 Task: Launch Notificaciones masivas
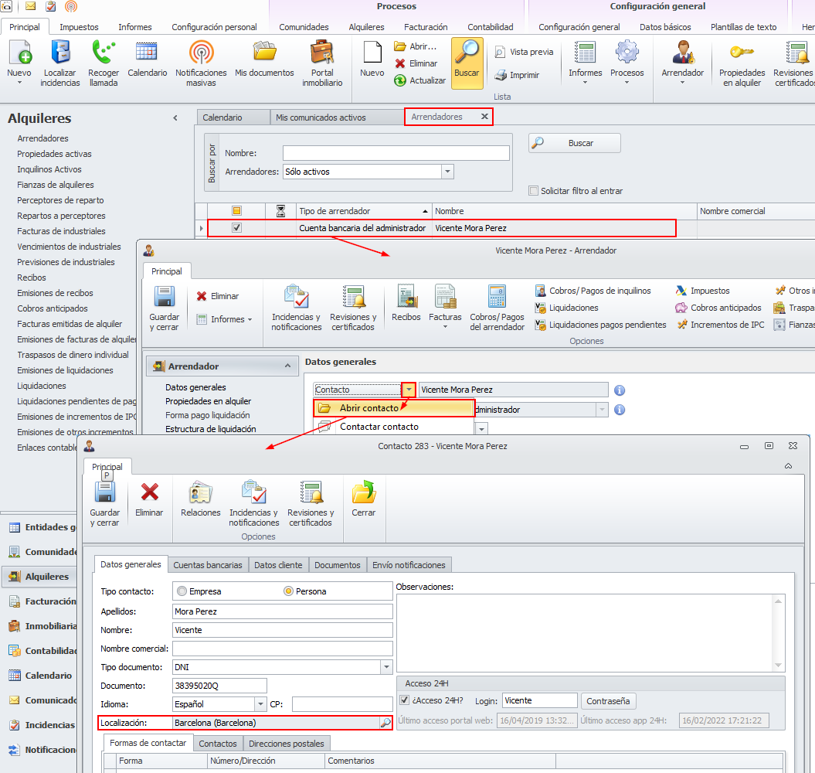point(201,63)
